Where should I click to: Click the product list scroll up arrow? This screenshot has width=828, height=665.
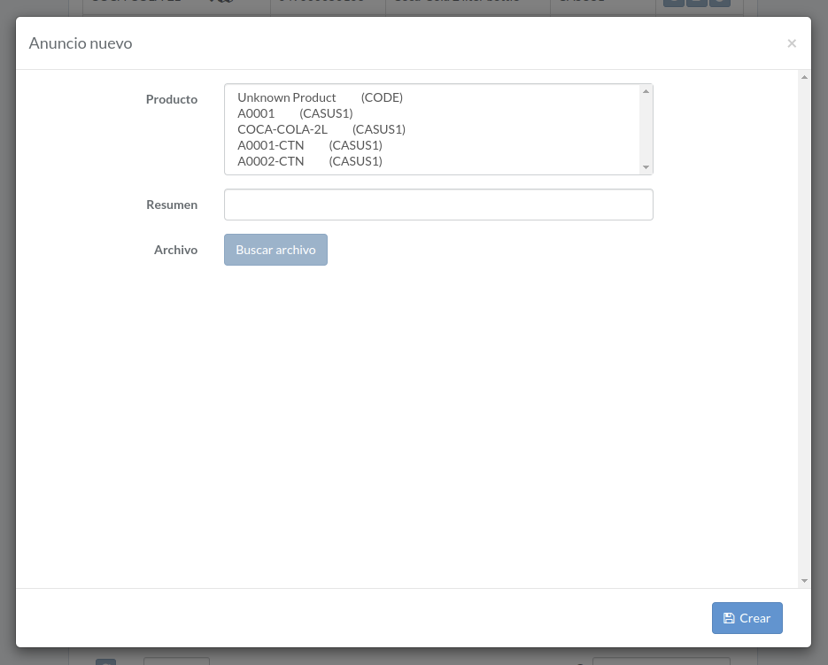pos(646,91)
